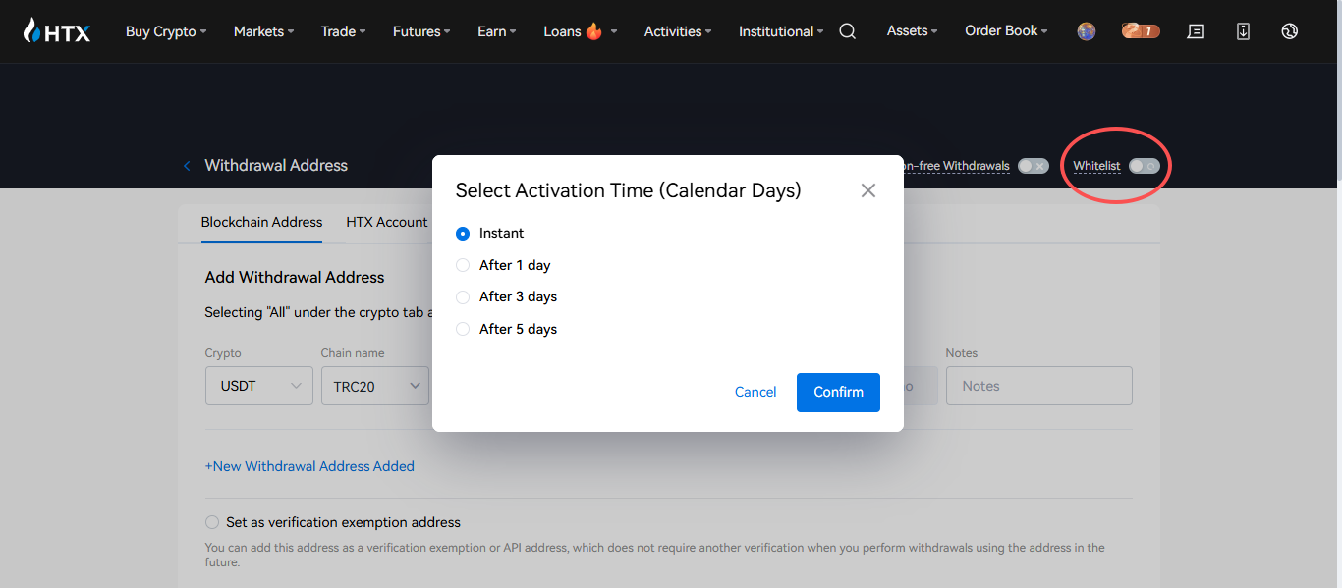This screenshot has height=588, width=1342.
Task: Open the Futures menu
Action: click(420, 31)
